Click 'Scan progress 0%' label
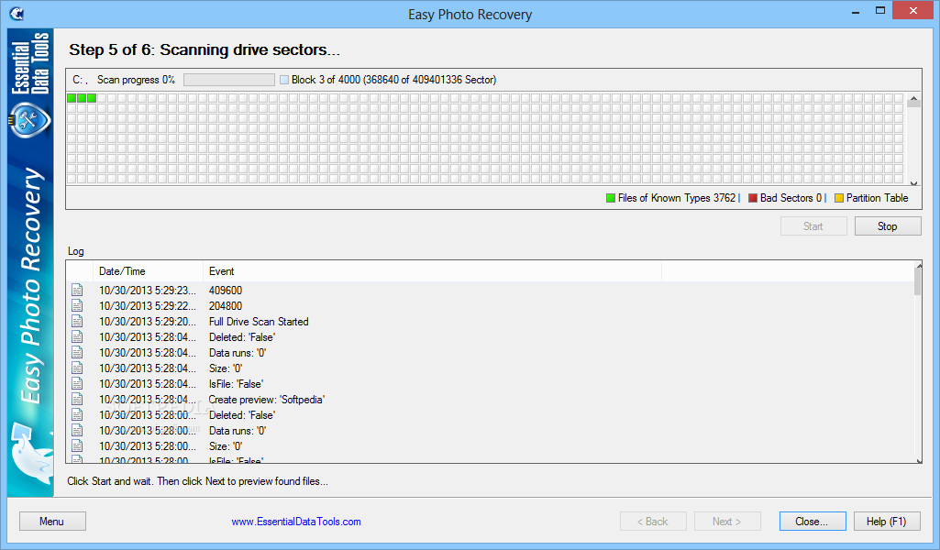The width and height of the screenshot is (940, 550). coord(136,80)
